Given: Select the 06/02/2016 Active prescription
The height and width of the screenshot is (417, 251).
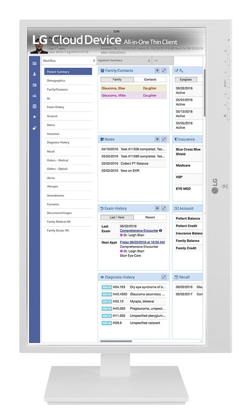Looking at the screenshot, I should (x=189, y=90).
